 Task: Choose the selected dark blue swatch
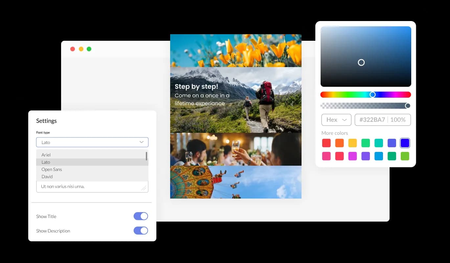pos(405,143)
